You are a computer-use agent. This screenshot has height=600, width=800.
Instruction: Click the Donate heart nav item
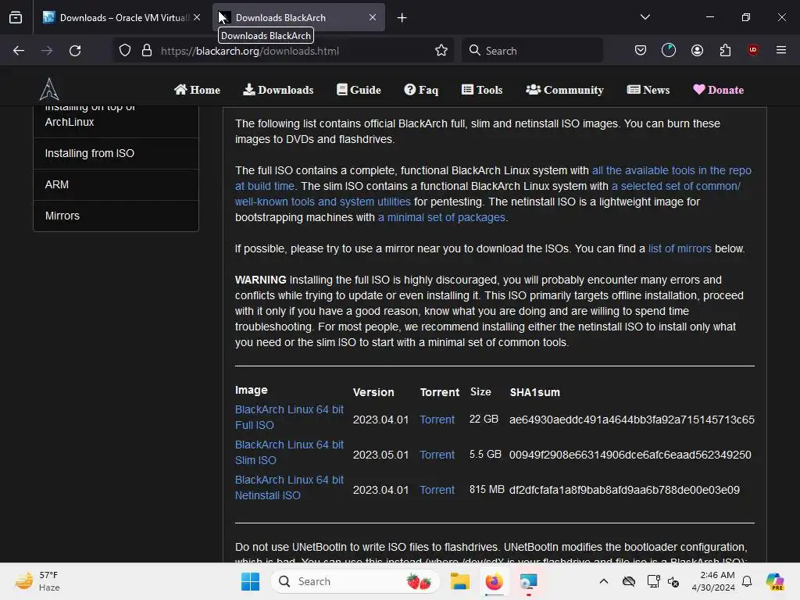(719, 90)
